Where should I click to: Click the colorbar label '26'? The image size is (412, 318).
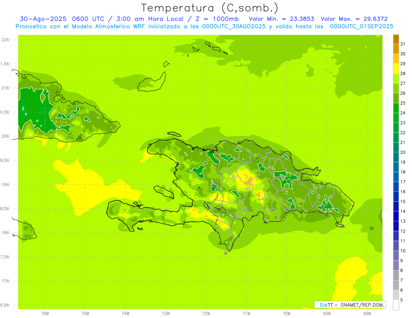pyautogui.click(x=403, y=93)
